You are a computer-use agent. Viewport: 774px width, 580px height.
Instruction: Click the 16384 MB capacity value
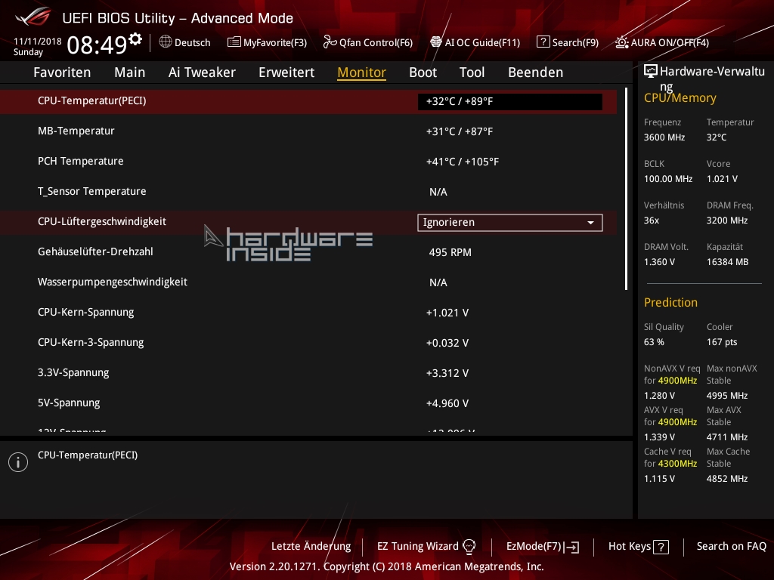point(728,262)
